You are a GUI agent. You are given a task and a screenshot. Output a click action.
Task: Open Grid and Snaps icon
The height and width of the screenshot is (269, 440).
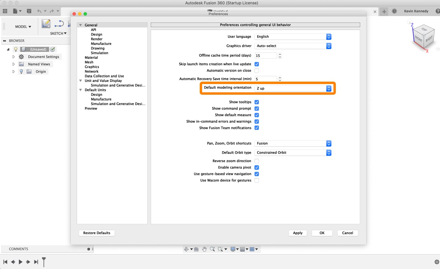(242, 249)
